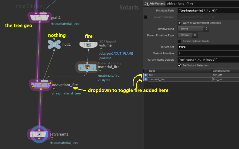Open the Primitive Kind dropdown
The height and width of the screenshot is (149, 239).
coord(193,29)
